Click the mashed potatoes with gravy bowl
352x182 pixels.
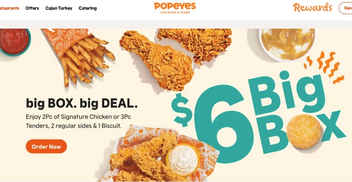click(x=287, y=45)
